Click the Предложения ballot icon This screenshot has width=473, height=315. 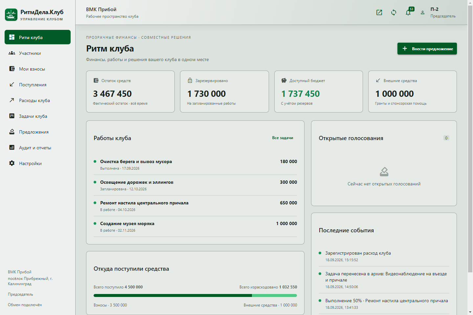pyautogui.click(x=12, y=132)
